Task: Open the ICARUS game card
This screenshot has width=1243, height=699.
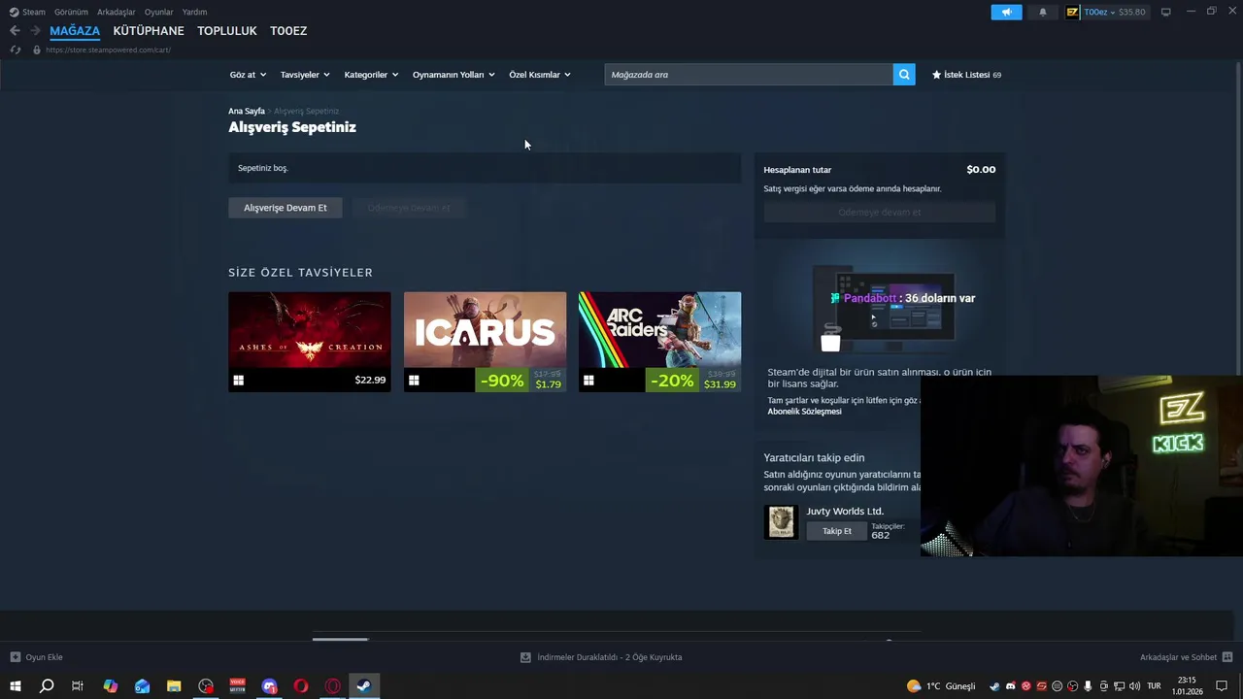Action: (x=485, y=342)
